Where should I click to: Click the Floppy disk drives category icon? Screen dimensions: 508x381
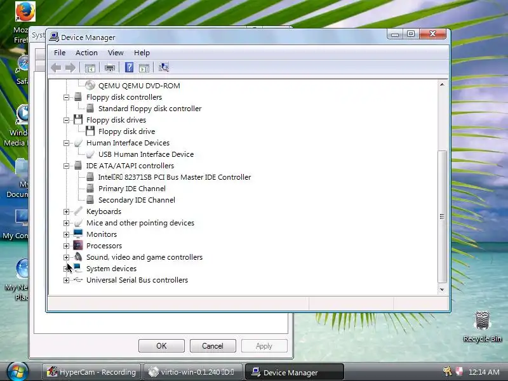tap(77, 120)
